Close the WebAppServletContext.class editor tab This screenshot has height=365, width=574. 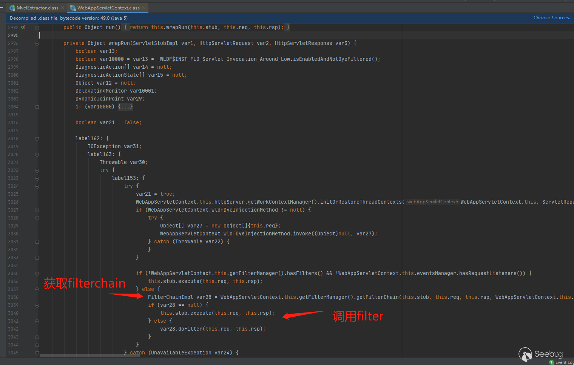click(x=144, y=8)
